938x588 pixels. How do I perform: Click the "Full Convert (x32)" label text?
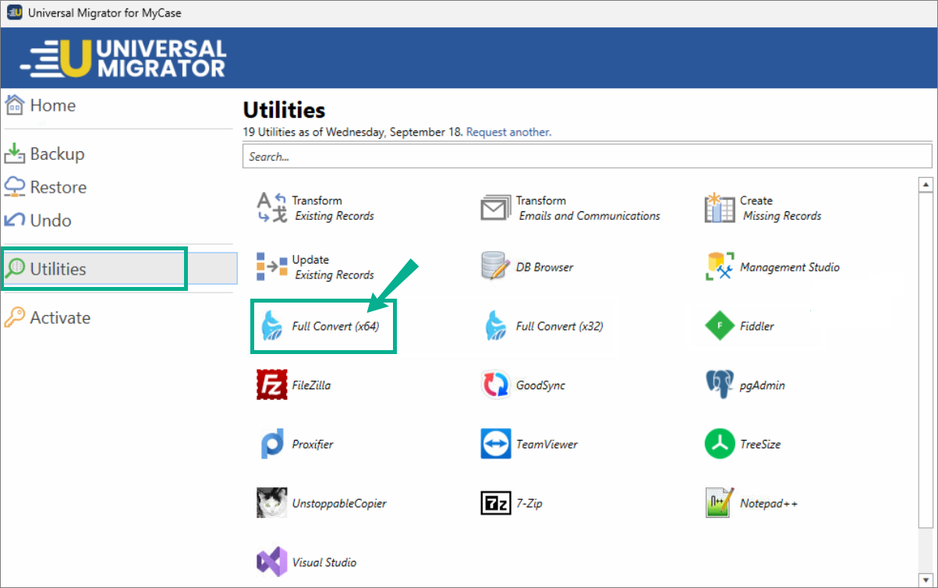click(x=559, y=327)
